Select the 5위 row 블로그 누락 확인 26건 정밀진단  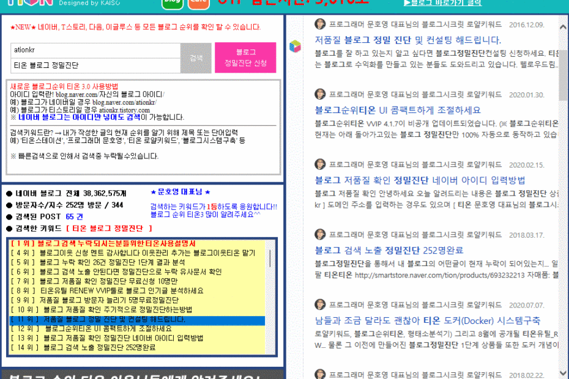[x=137, y=262]
